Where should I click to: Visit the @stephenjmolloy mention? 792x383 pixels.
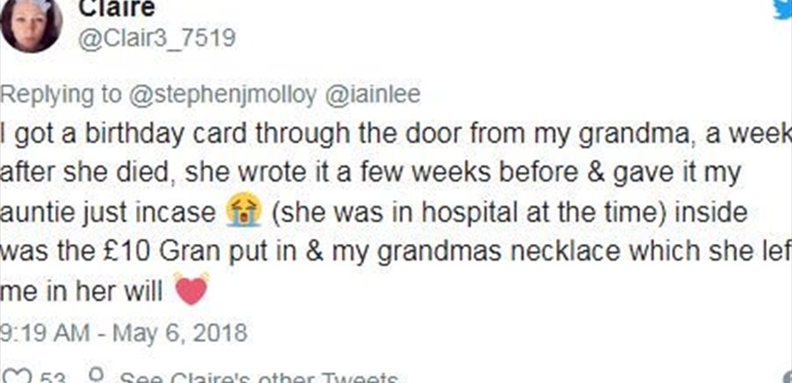pyautogui.click(x=223, y=95)
